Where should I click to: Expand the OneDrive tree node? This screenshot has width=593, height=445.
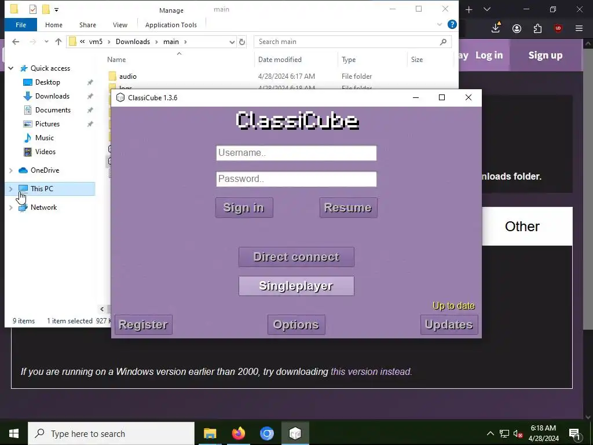pos(11,170)
